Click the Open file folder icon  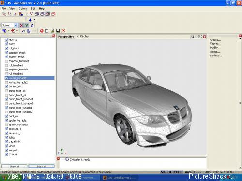52,31
